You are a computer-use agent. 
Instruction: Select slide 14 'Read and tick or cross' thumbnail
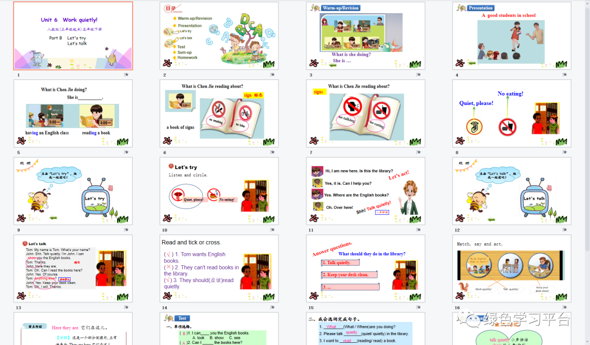(x=219, y=268)
